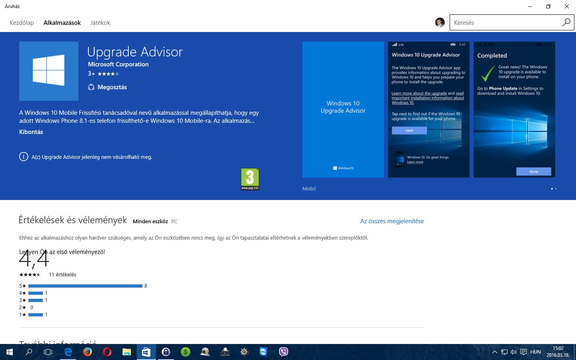Open the green dollar app in taskbar
This screenshot has width=576, height=360.
click(185, 352)
